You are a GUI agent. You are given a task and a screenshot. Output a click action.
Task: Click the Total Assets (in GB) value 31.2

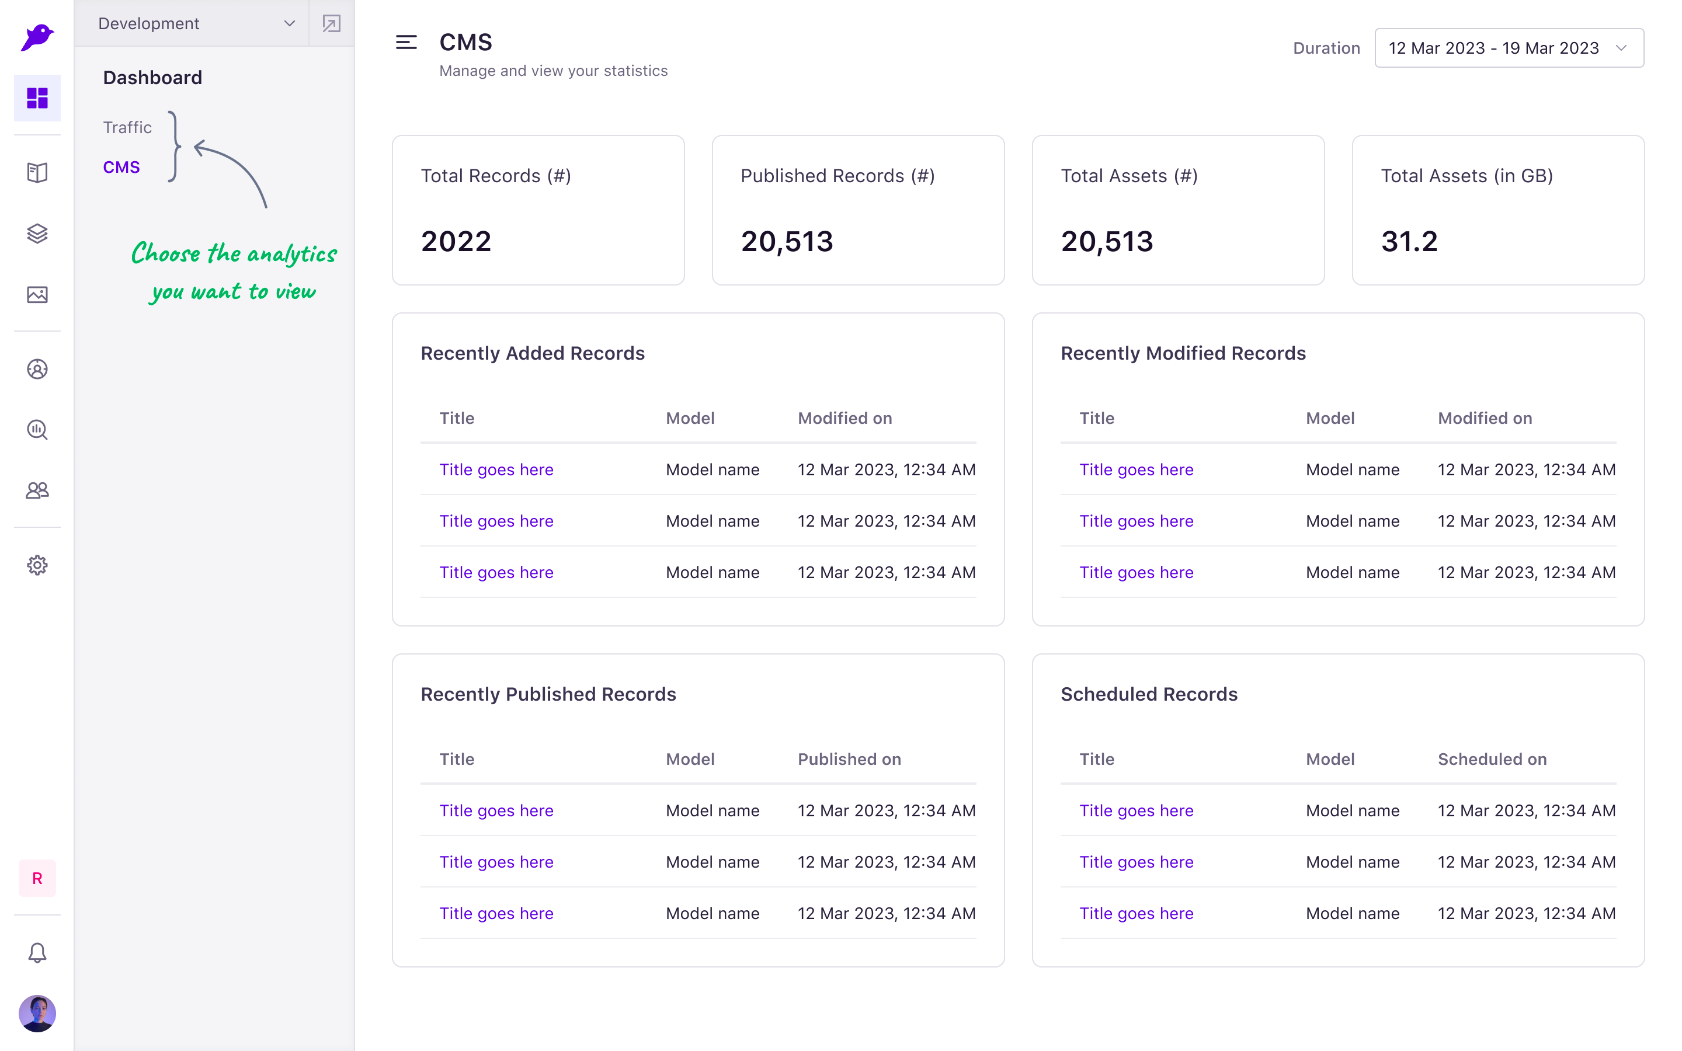point(1409,241)
